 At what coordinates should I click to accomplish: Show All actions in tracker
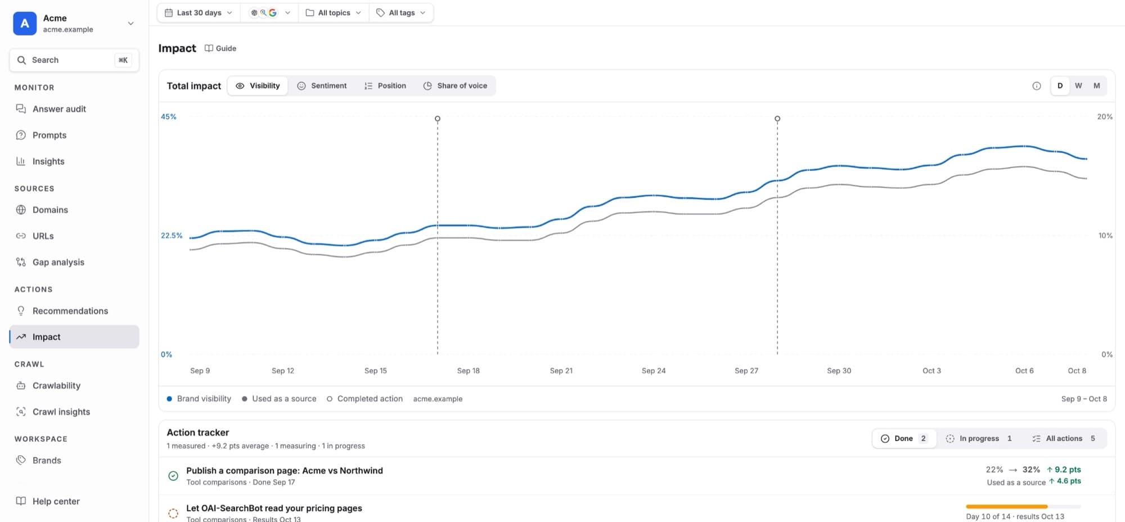coord(1064,439)
